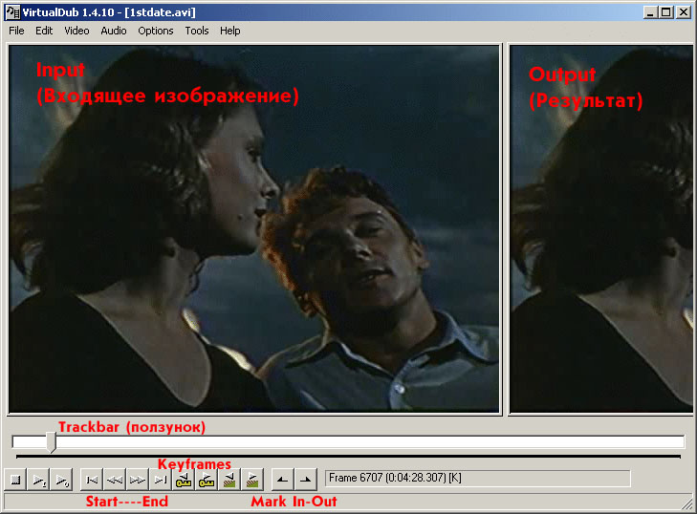Image resolution: width=697 pixels, height=514 pixels.
Task: Jump to the start of the video
Action: coord(92,480)
